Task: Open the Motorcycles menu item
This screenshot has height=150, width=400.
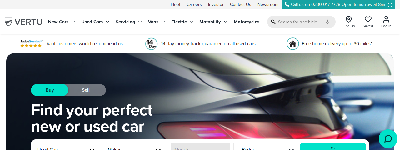Action: click(x=247, y=22)
